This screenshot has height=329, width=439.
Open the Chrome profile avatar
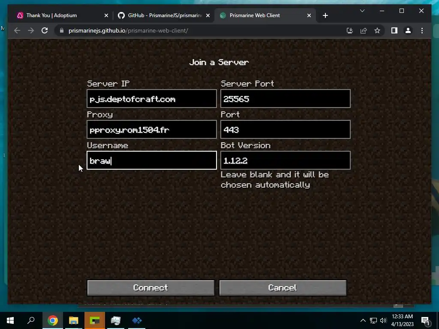click(408, 30)
